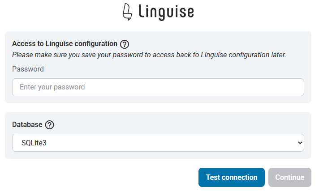Focus the Enter your password field
Screen dimensions: 319x191
tap(158, 87)
